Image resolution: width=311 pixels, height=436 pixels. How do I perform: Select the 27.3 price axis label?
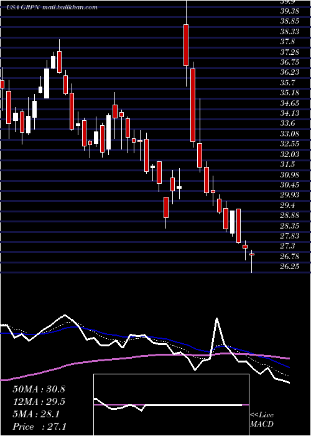pyautogui.click(x=287, y=246)
